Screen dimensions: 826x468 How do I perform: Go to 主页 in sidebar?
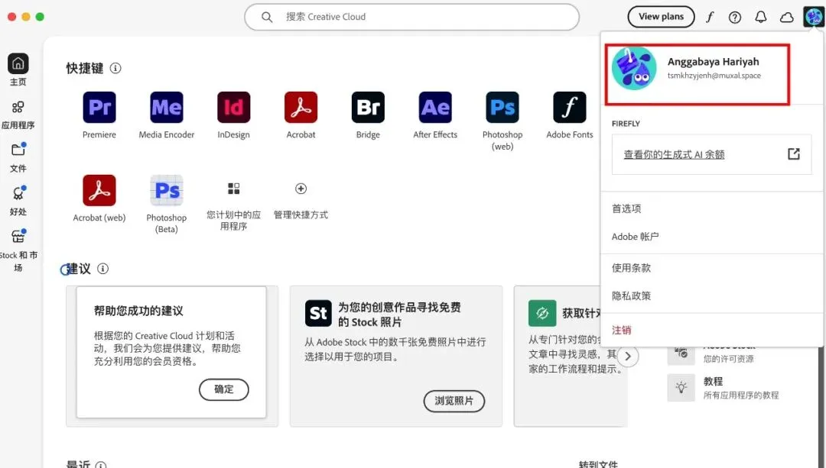click(x=18, y=70)
